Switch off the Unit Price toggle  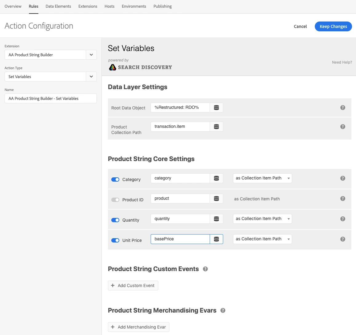click(x=115, y=240)
